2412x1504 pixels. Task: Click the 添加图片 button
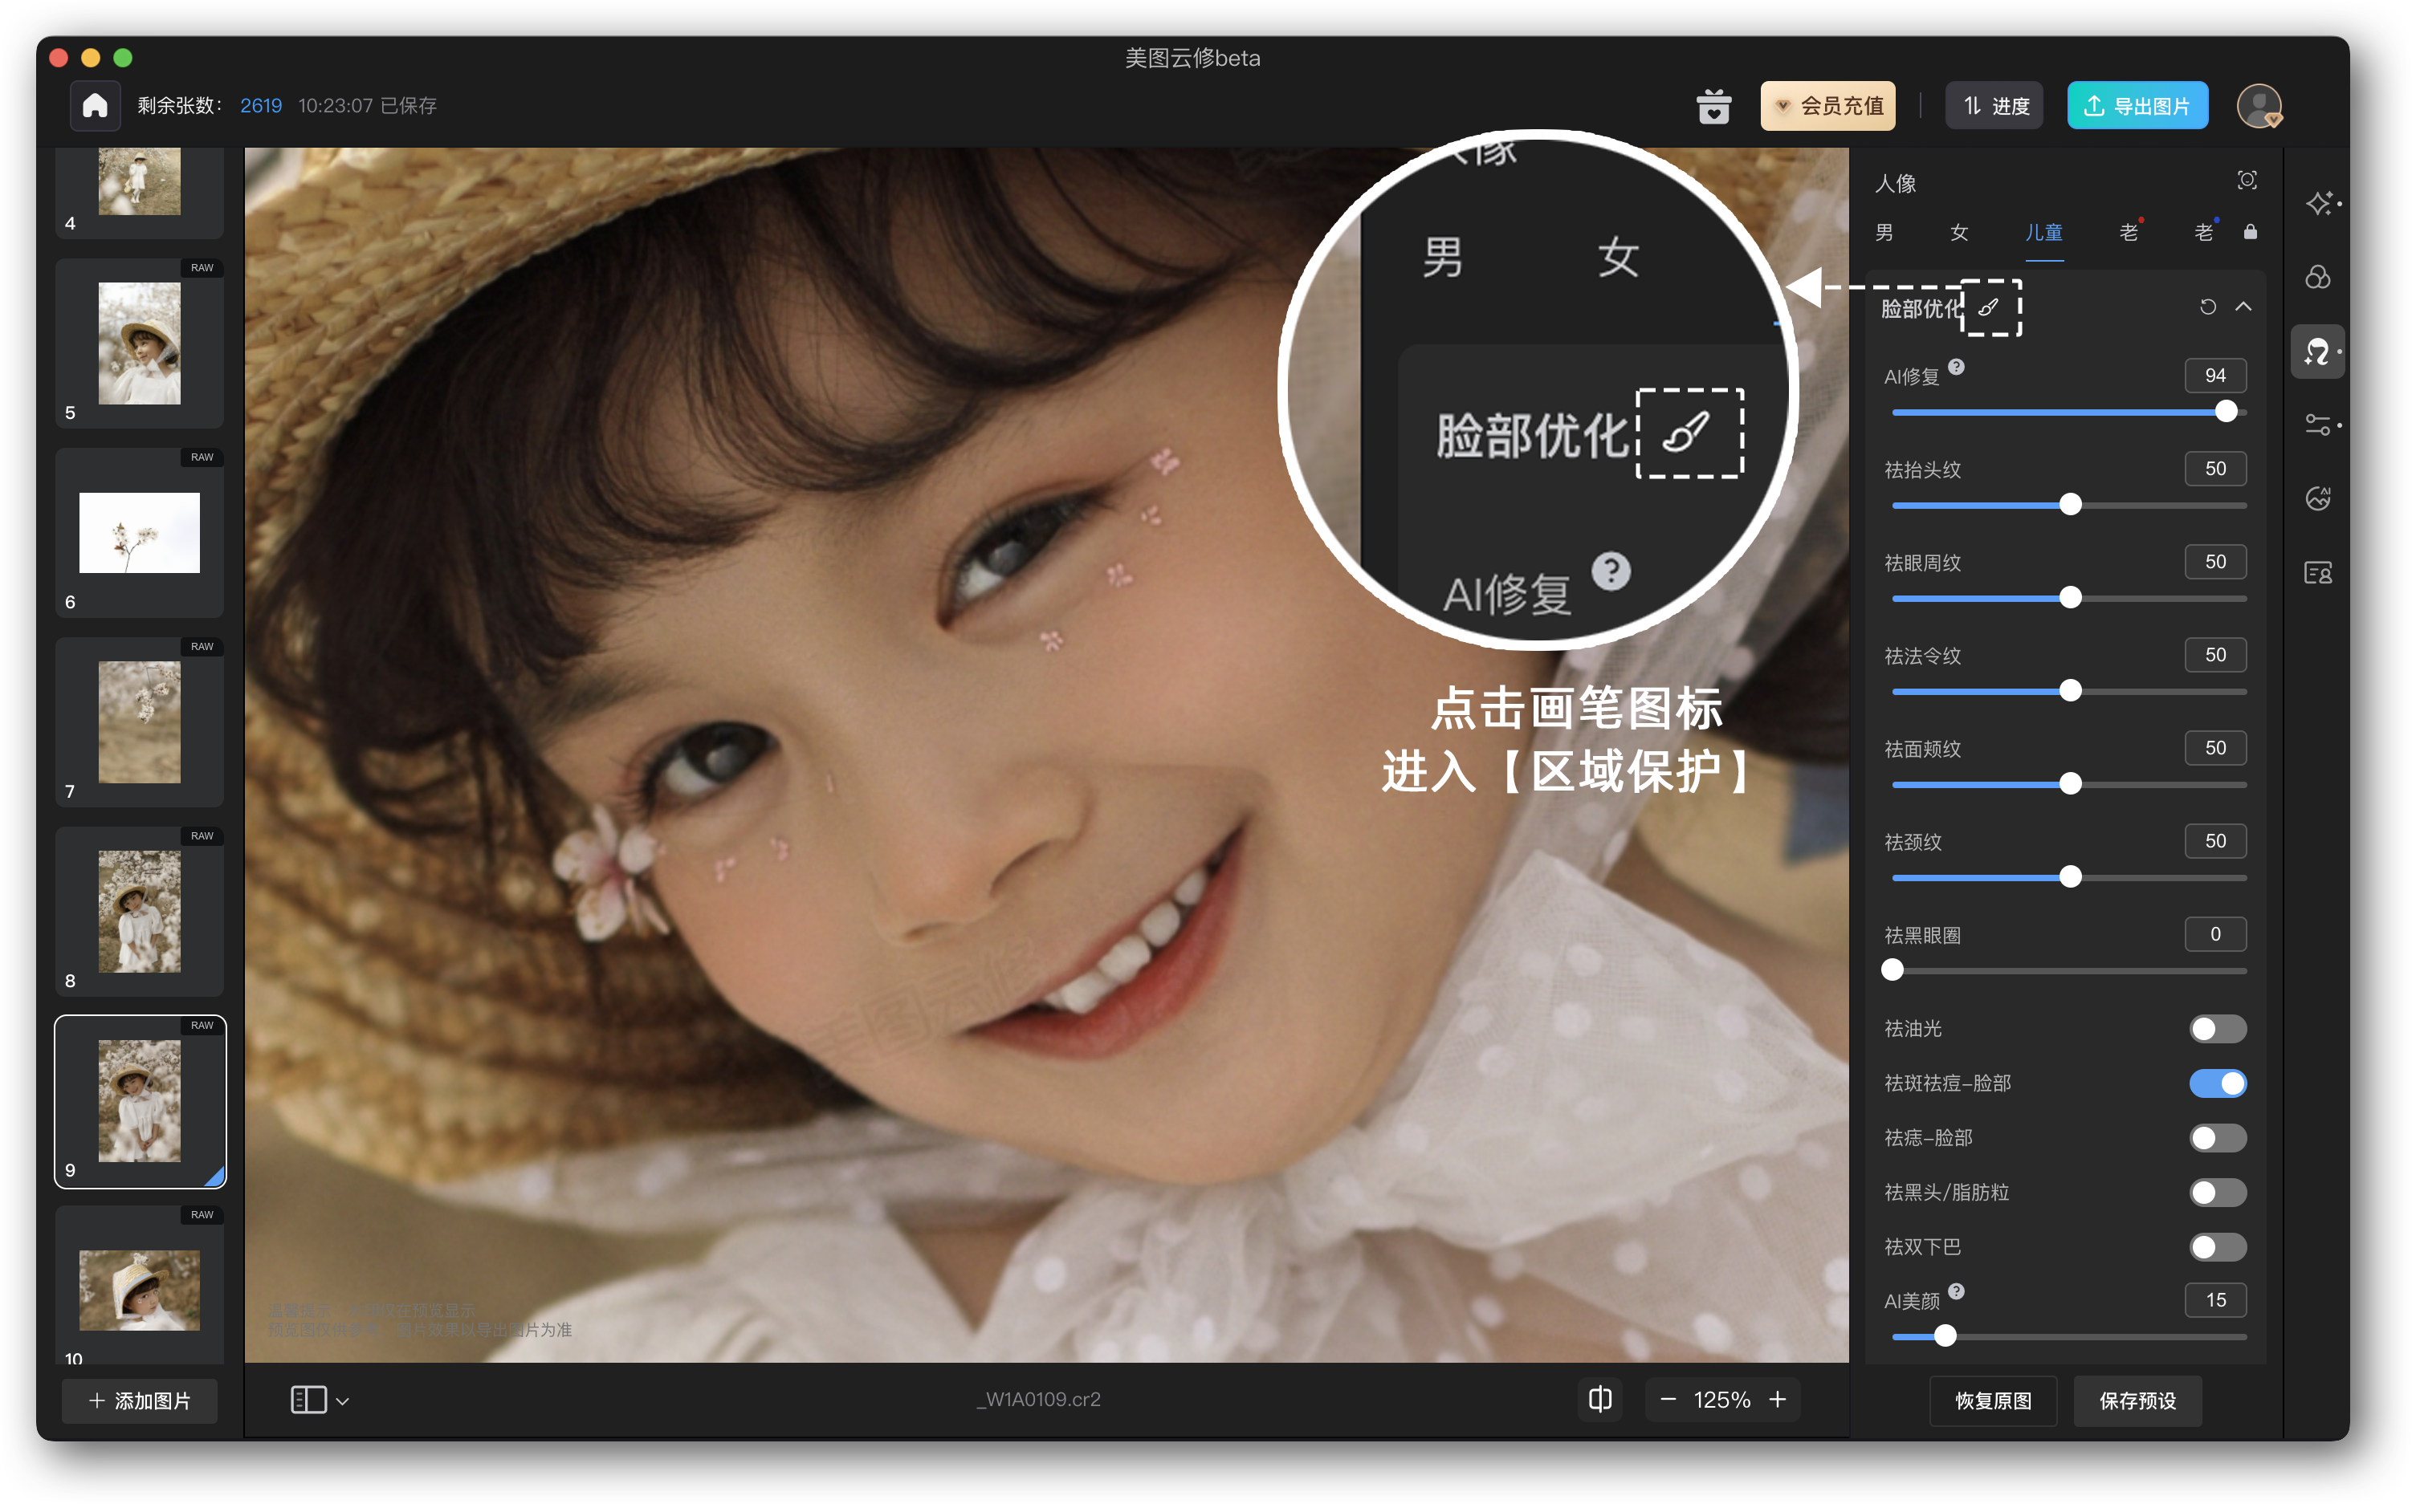click(139, 1400)
